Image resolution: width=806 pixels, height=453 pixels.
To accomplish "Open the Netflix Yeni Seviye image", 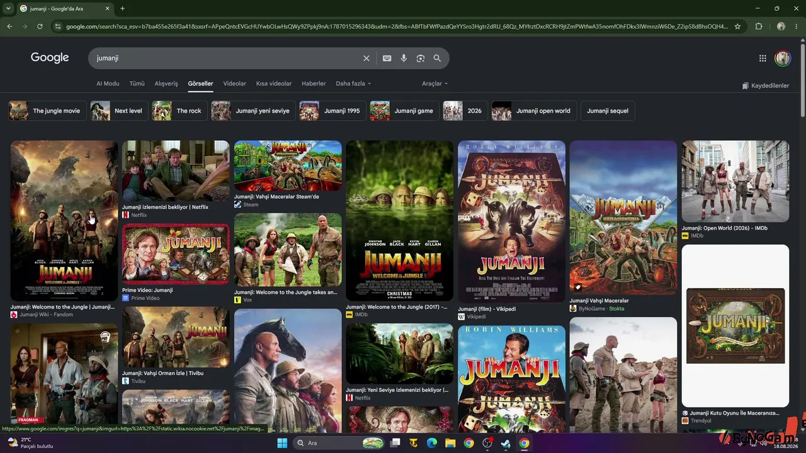I will click(399, 354).
